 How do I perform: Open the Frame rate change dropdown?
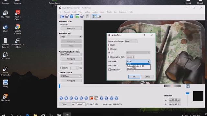click(131, 41)
